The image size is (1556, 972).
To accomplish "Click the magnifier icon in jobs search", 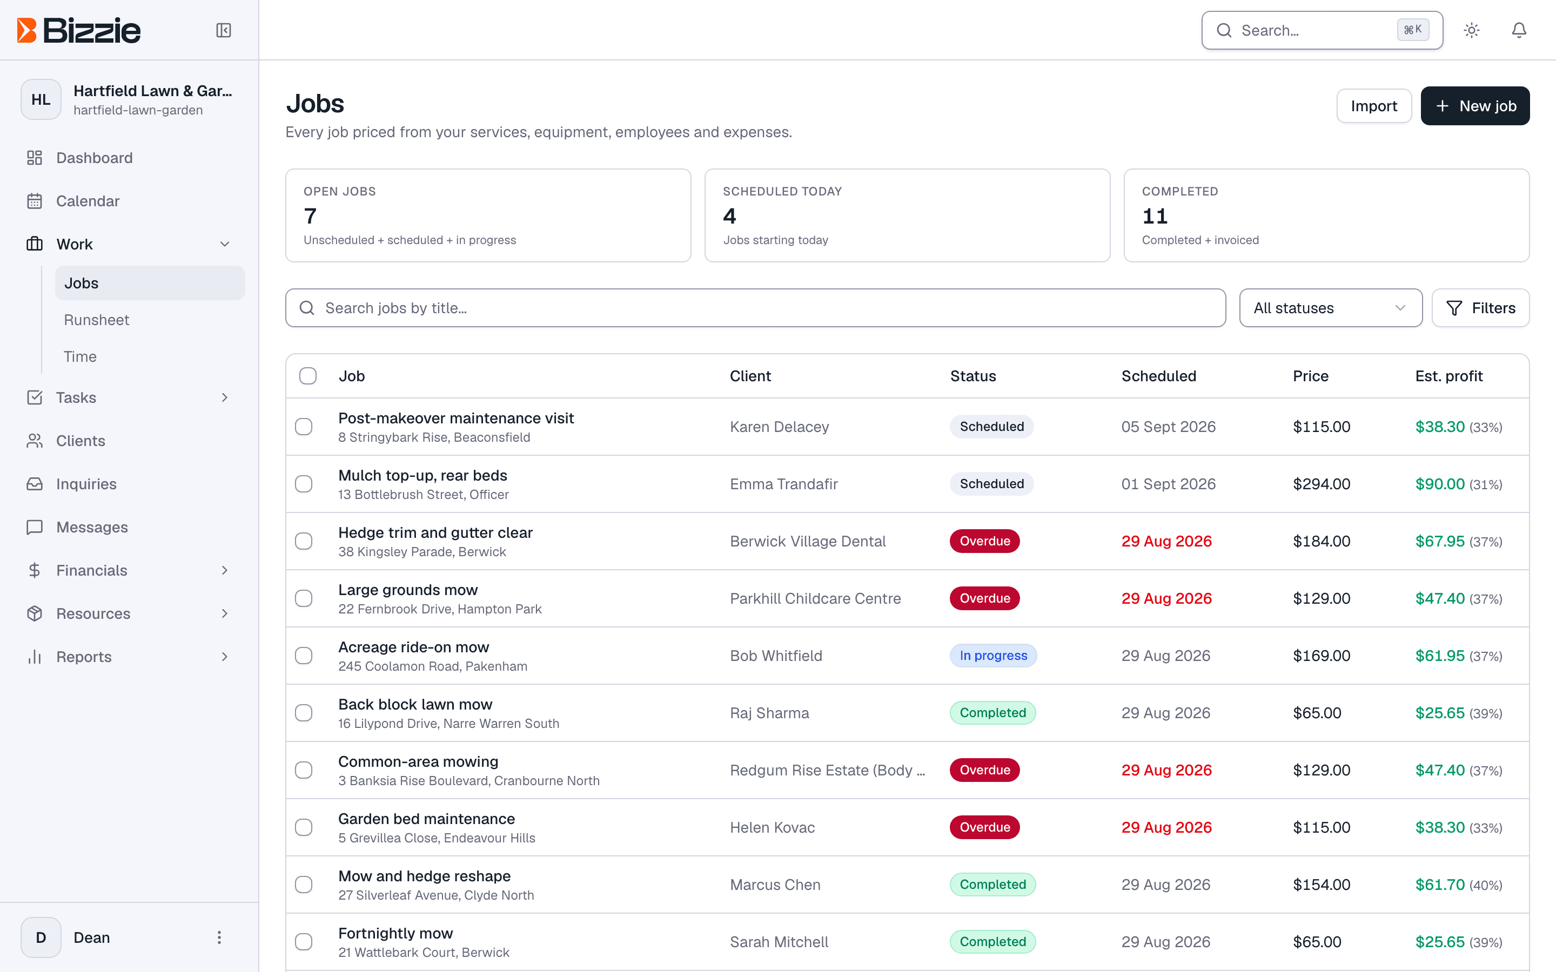I will [307, 308].
